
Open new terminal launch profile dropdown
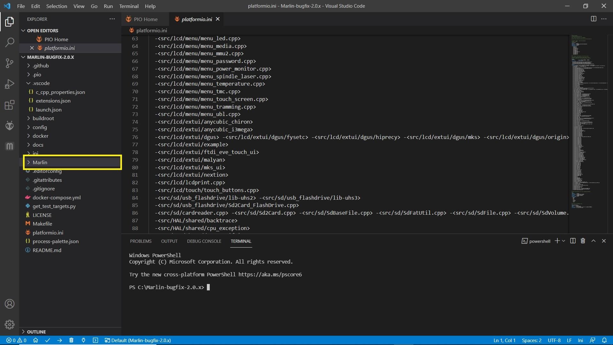[564, 241]
